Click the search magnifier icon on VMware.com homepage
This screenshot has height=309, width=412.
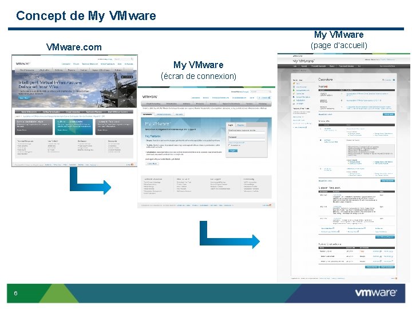point(132,59)
